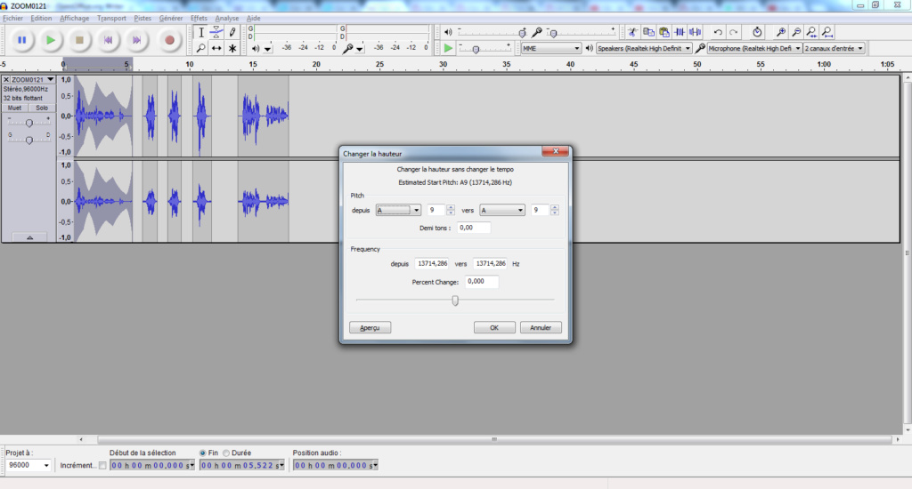
Task: Open the Microphone input device dropdown
Action: point(754,48)
